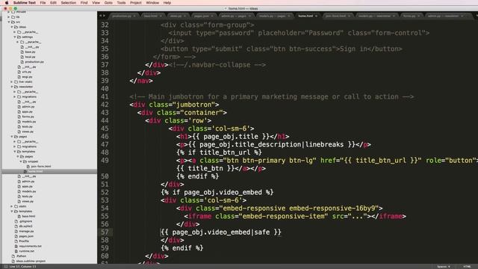
Task: Close the pages.json tab
Action: click(x=212, y=16)
